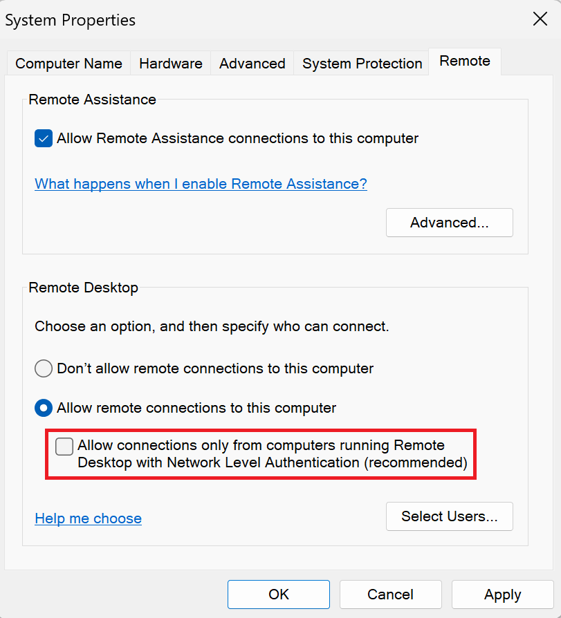Show the System Protection tab

[x=362, y=64]
